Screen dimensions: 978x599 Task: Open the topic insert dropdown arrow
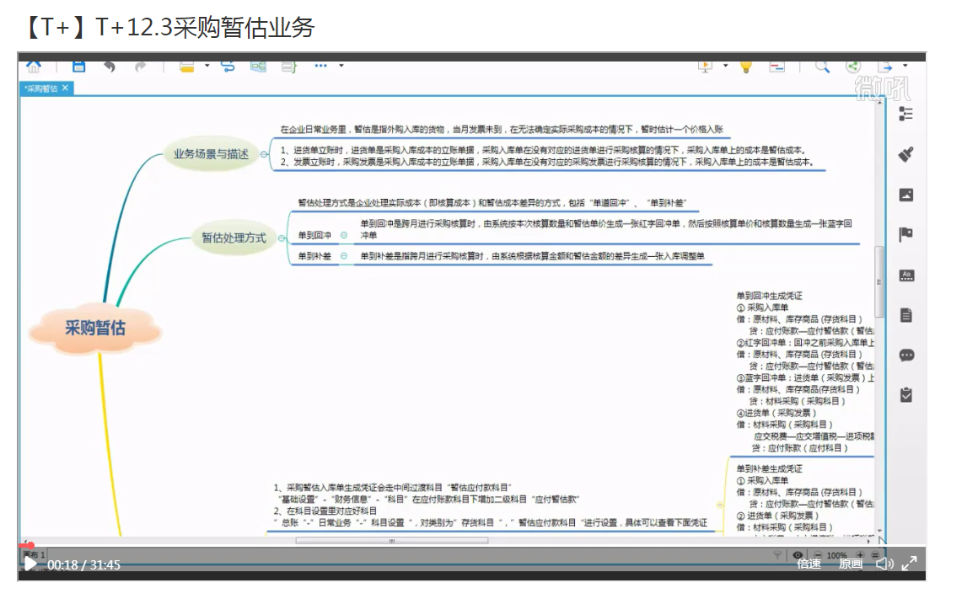207,66
